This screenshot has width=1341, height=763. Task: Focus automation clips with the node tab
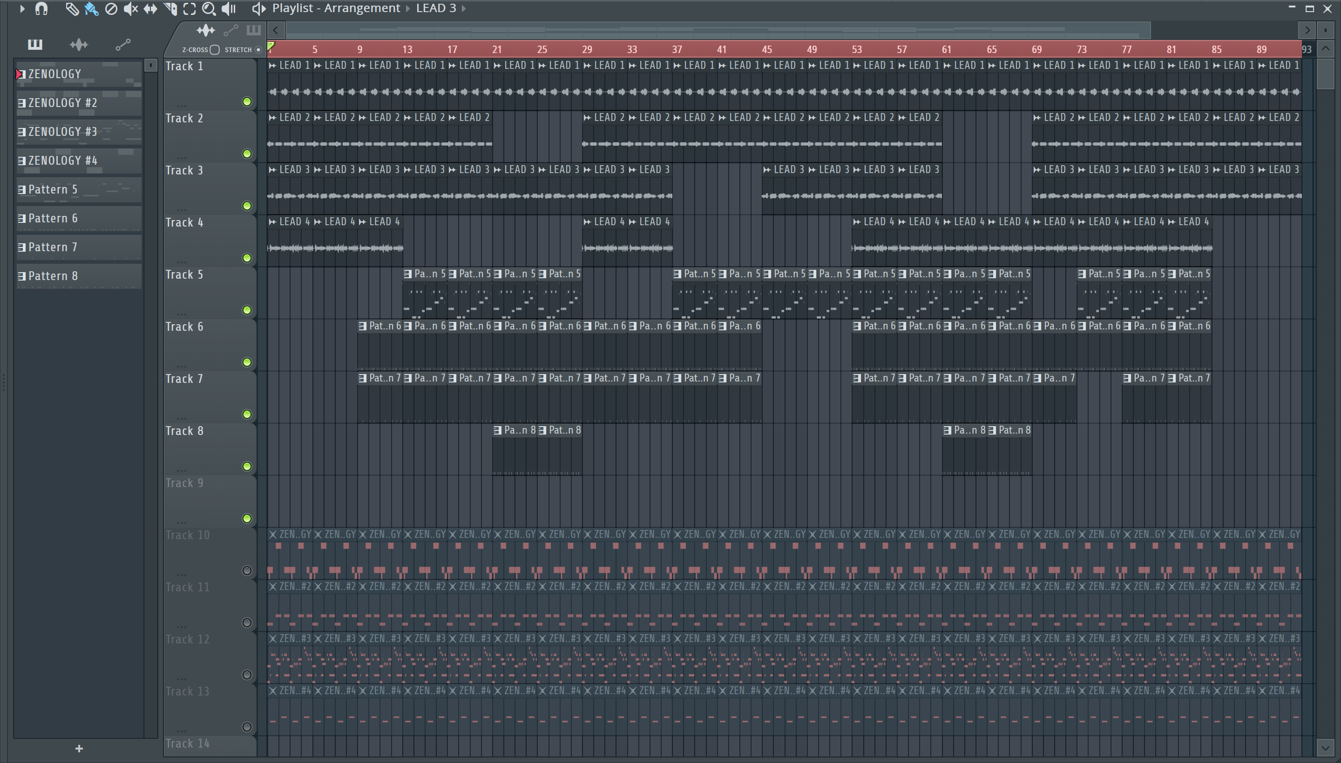click(231, 31)
